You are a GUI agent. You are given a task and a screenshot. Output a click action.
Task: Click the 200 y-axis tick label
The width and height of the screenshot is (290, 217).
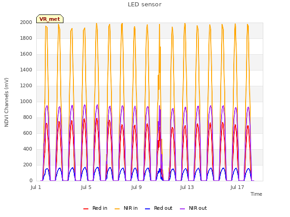[x=28, y=165]
